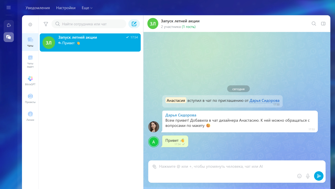
Task: Click the message input field
Action: (237, 172)
